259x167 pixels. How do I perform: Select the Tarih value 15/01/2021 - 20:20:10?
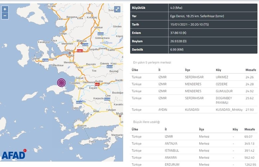coord(190,24)
